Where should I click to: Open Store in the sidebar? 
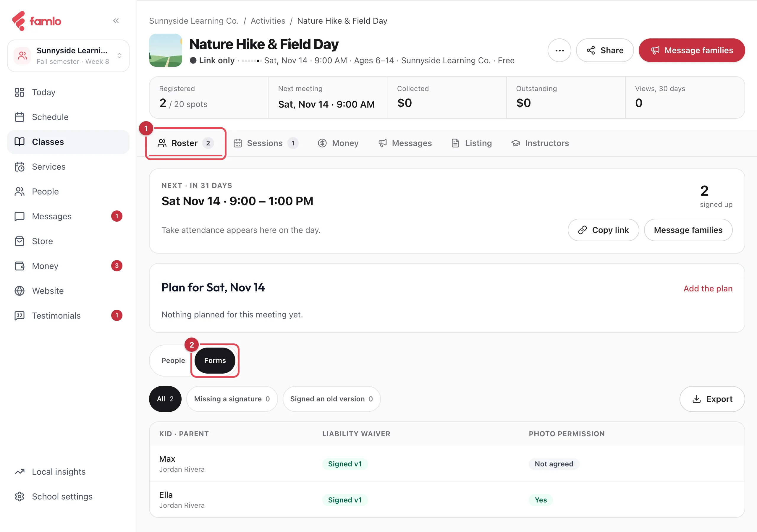pos(68,241)
